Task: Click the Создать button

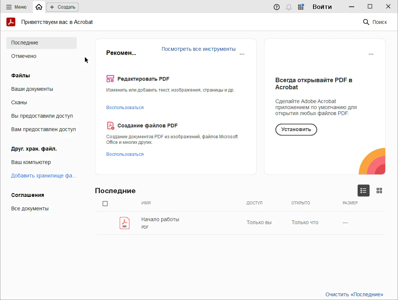Action: click(x=62, y=7)
